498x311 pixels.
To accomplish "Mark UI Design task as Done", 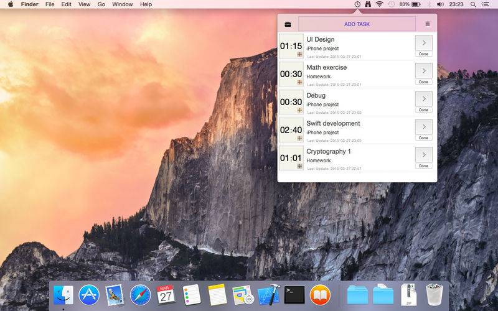I will 424,54.
